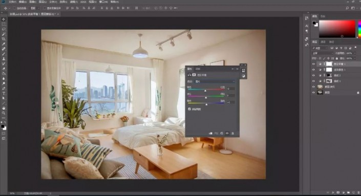The image size is (361, 196).
Task: Select the Lasso tool
Action: [x=4, y=29]
